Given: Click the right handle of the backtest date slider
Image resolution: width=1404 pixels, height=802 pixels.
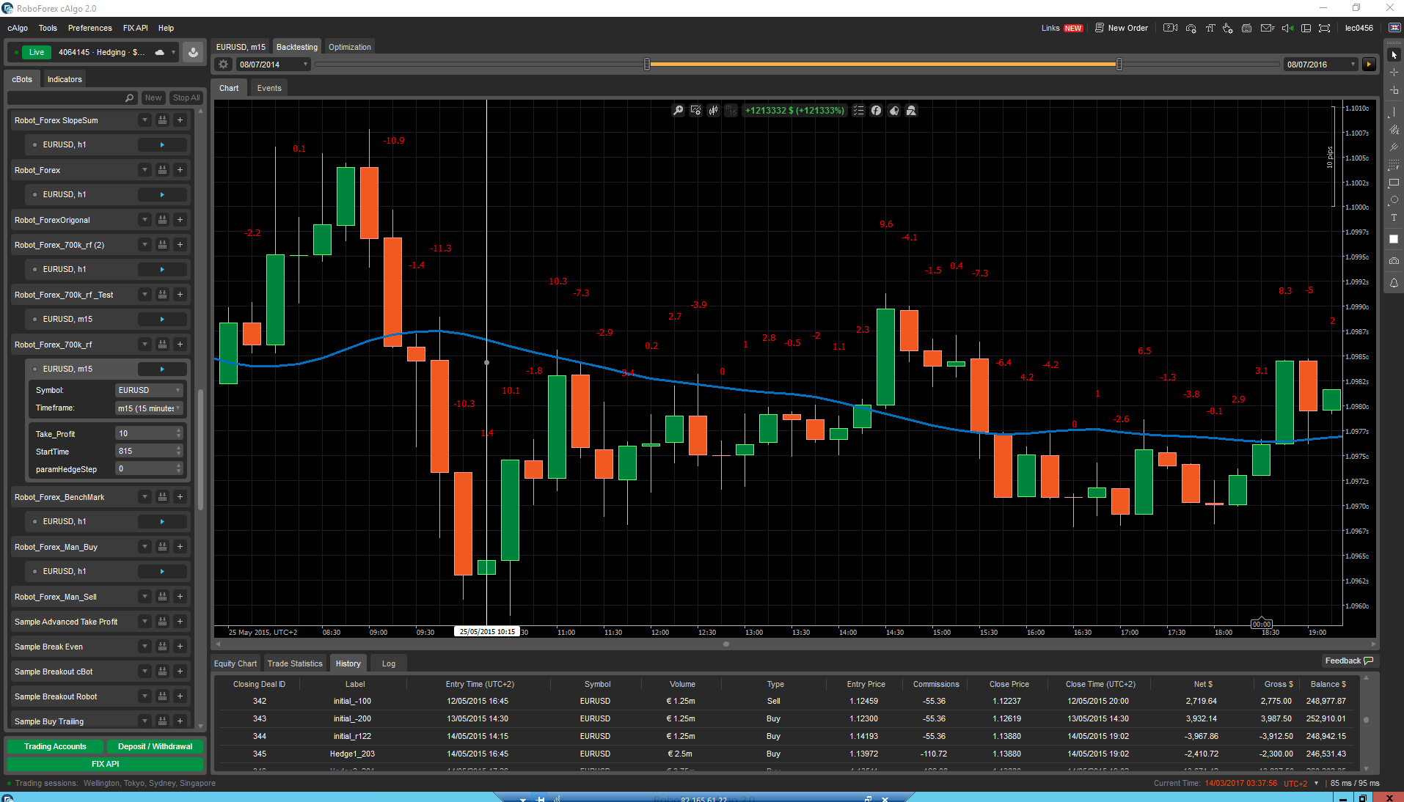Looking at the screenshot, I should point(1119,65).
